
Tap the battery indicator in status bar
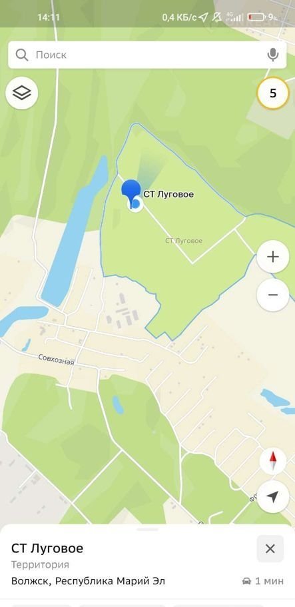tap(256, 17)
